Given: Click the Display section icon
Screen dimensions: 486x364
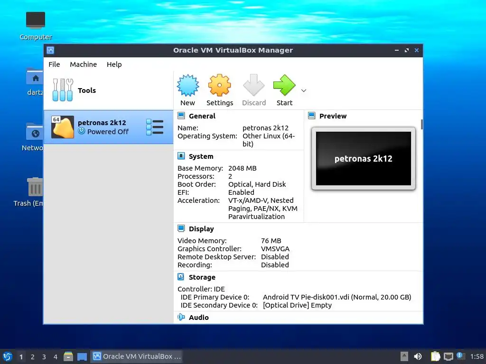Looking at the screenshot, I should click(x=181, y=228).
